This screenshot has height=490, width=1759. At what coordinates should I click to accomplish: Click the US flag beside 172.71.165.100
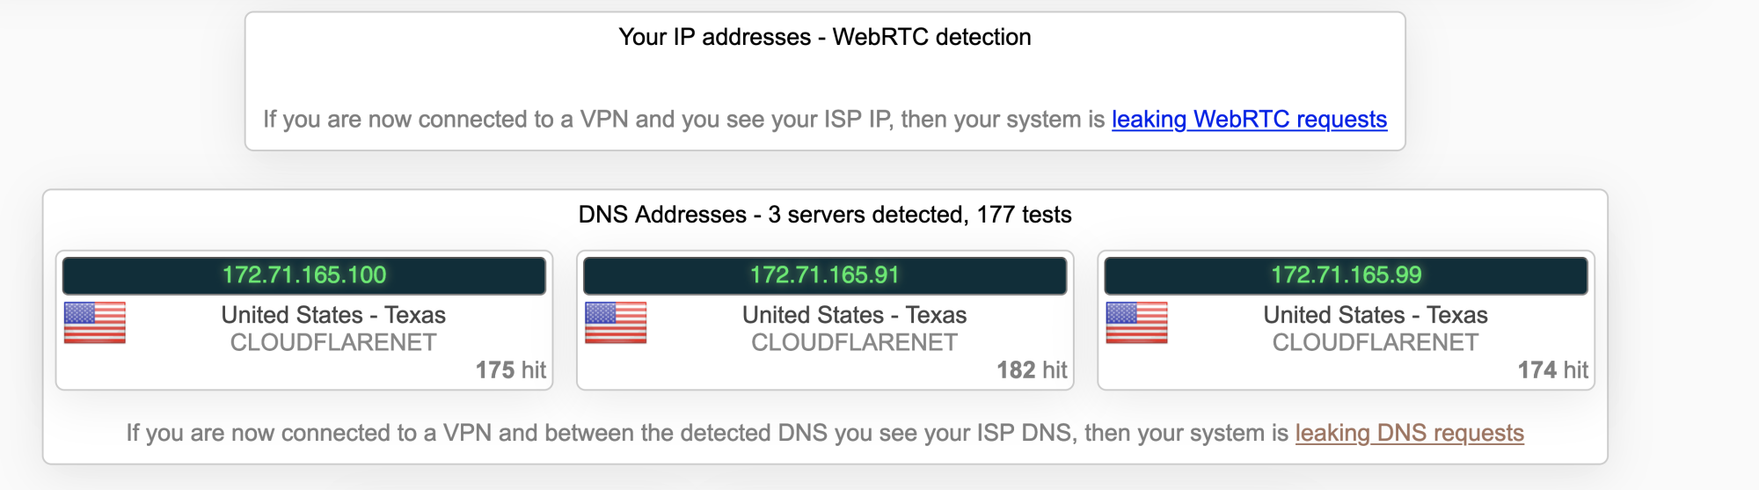pyautogui.click(x=95, y=322)
